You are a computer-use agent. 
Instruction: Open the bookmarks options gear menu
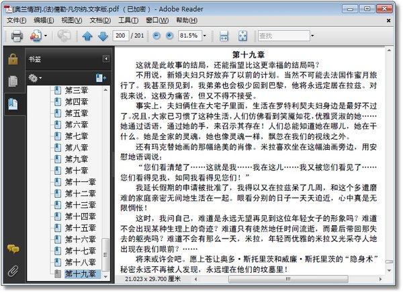click(35, 78)
